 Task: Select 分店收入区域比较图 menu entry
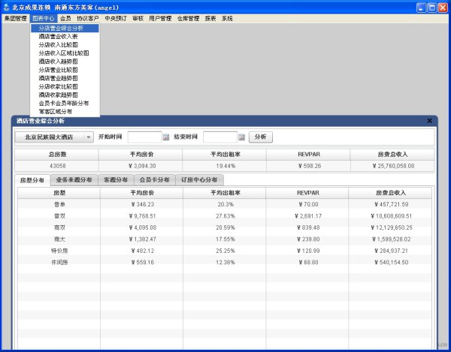pos(65,53)
